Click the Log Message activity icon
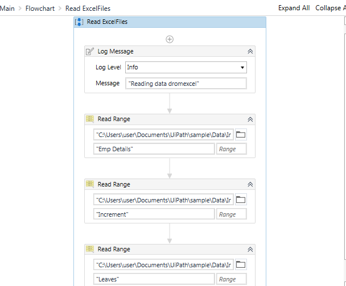The width and height of the screenshot is (346, 286). 90,51
